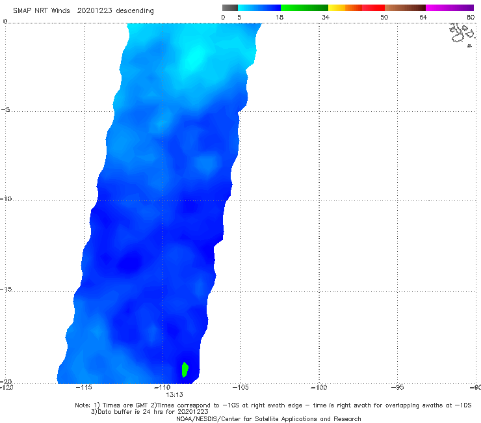Image resolution: width=481 pixels, height=423 pixels.
Task: Click the island outlines at top right
Action: coord(463,34)
